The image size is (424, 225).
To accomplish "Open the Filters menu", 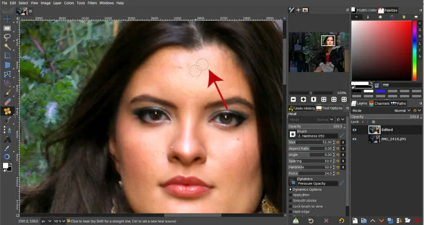I will tap(92, 3).
